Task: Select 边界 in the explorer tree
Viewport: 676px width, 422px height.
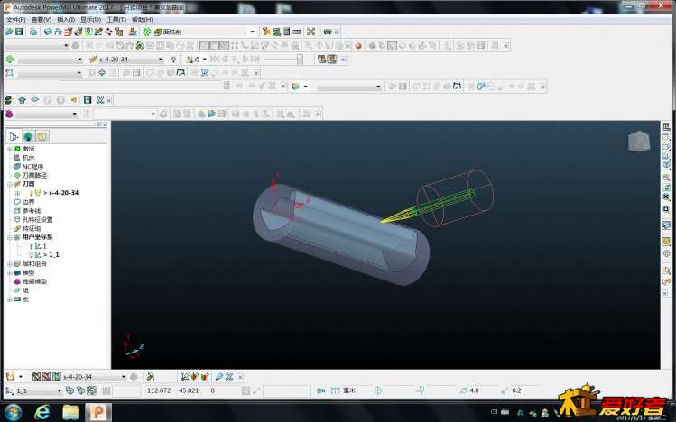Action: 28,202
